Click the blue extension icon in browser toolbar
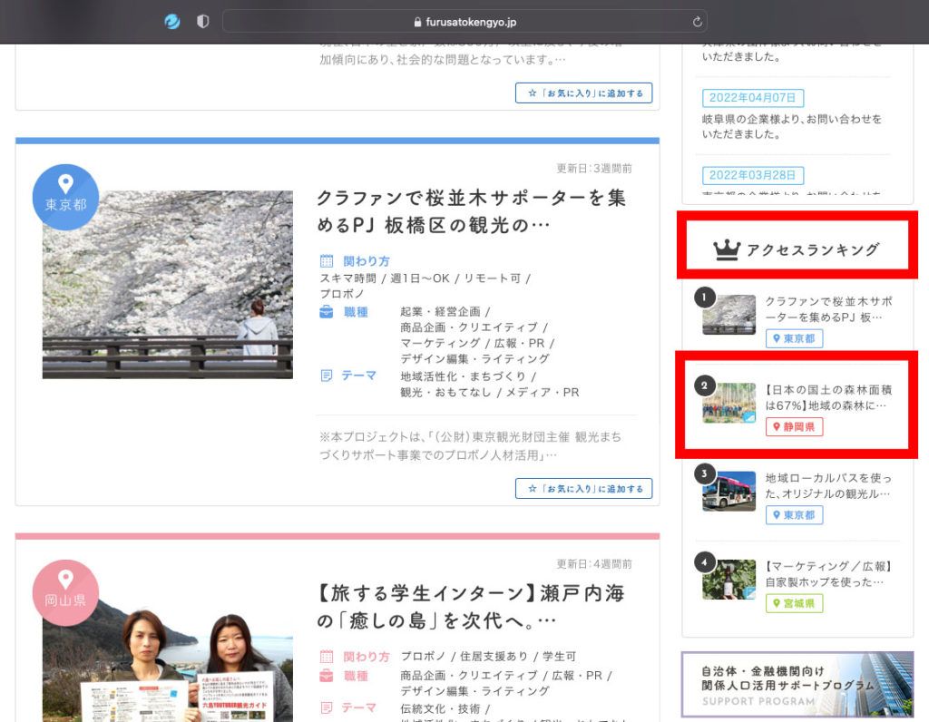Screen dimensions: 929x722 point(171,21)
